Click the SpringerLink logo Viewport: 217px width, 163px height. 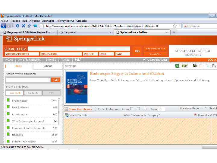point(26,39)
